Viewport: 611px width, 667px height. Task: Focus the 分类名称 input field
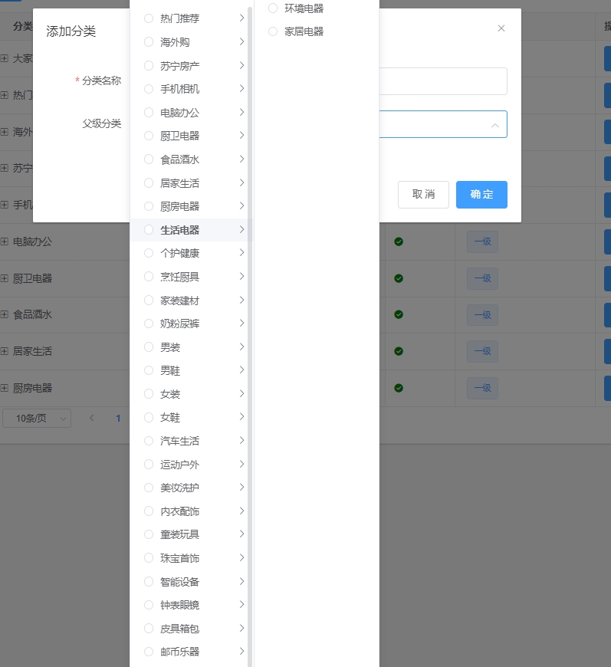[x=443, y=80]
